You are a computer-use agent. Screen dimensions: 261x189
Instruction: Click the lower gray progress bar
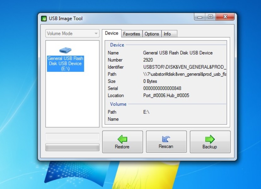coord(72,147)
